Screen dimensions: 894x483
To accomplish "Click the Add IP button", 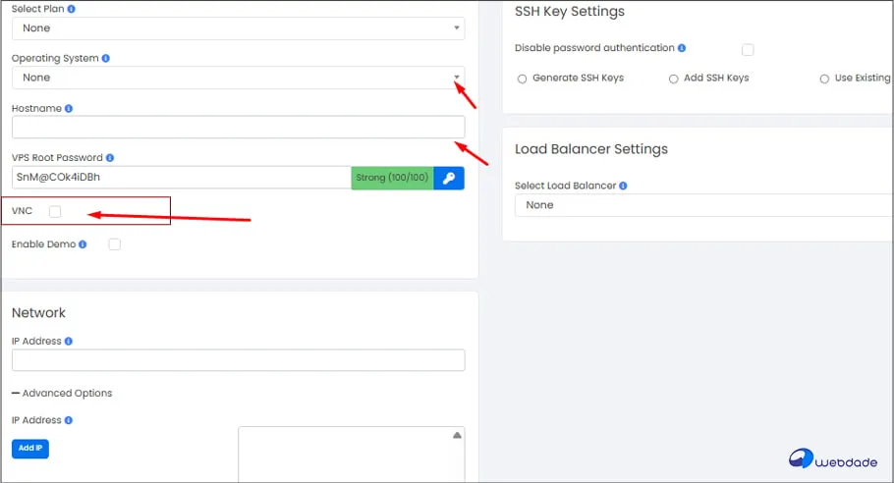I will click(x=30, y=448).
